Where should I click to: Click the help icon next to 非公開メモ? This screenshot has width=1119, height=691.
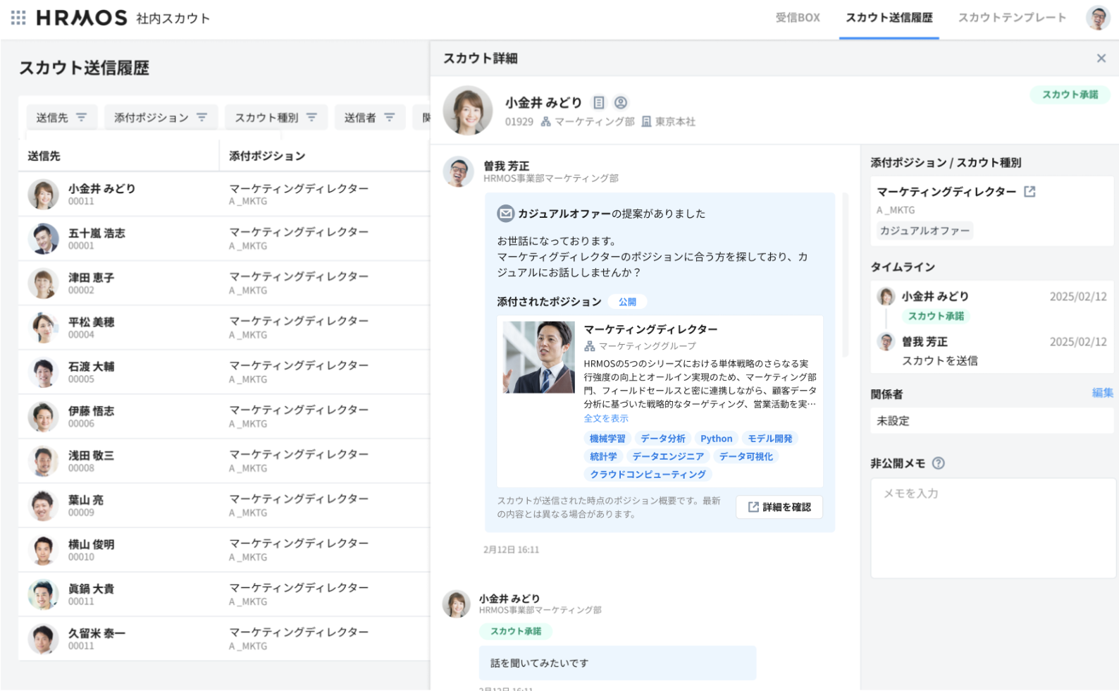[x=938, y=463]
